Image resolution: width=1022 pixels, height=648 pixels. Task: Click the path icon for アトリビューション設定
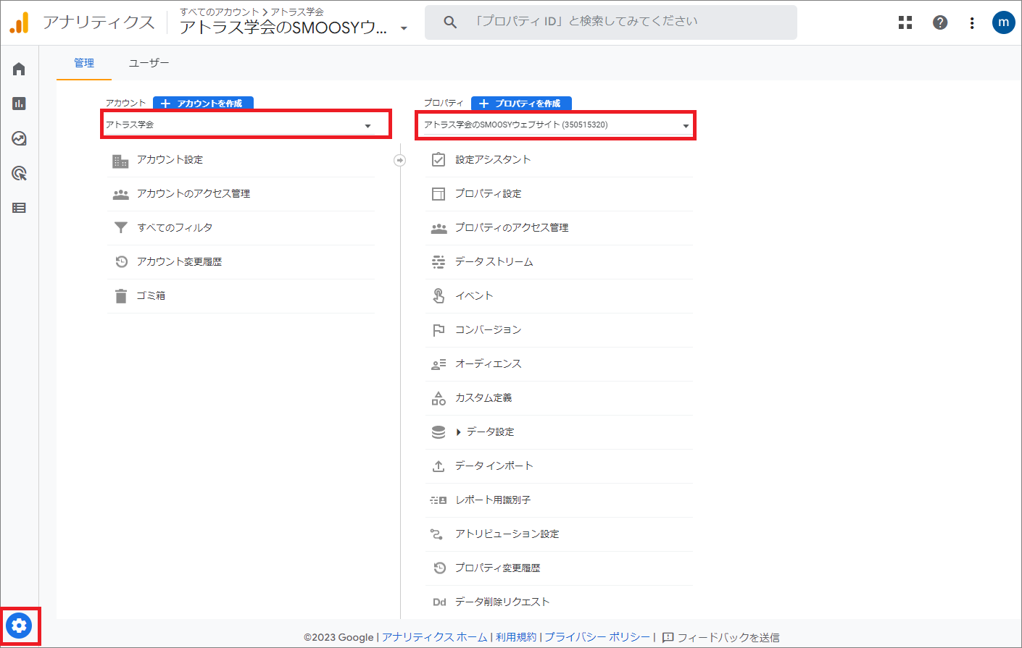click(436, 534)
